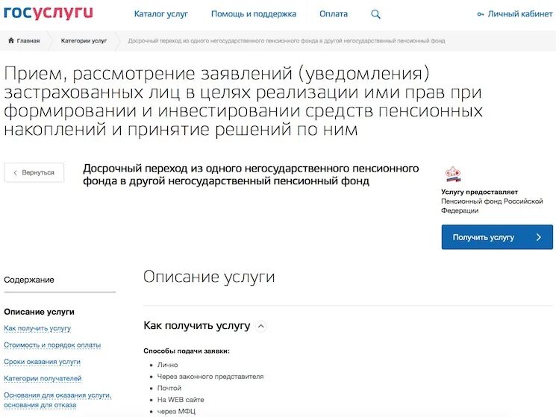This screenshot has height=417, width=556.
Task: Click the large Описание услуги section heading
Action: pyautogui.click(x=209, y=277)
